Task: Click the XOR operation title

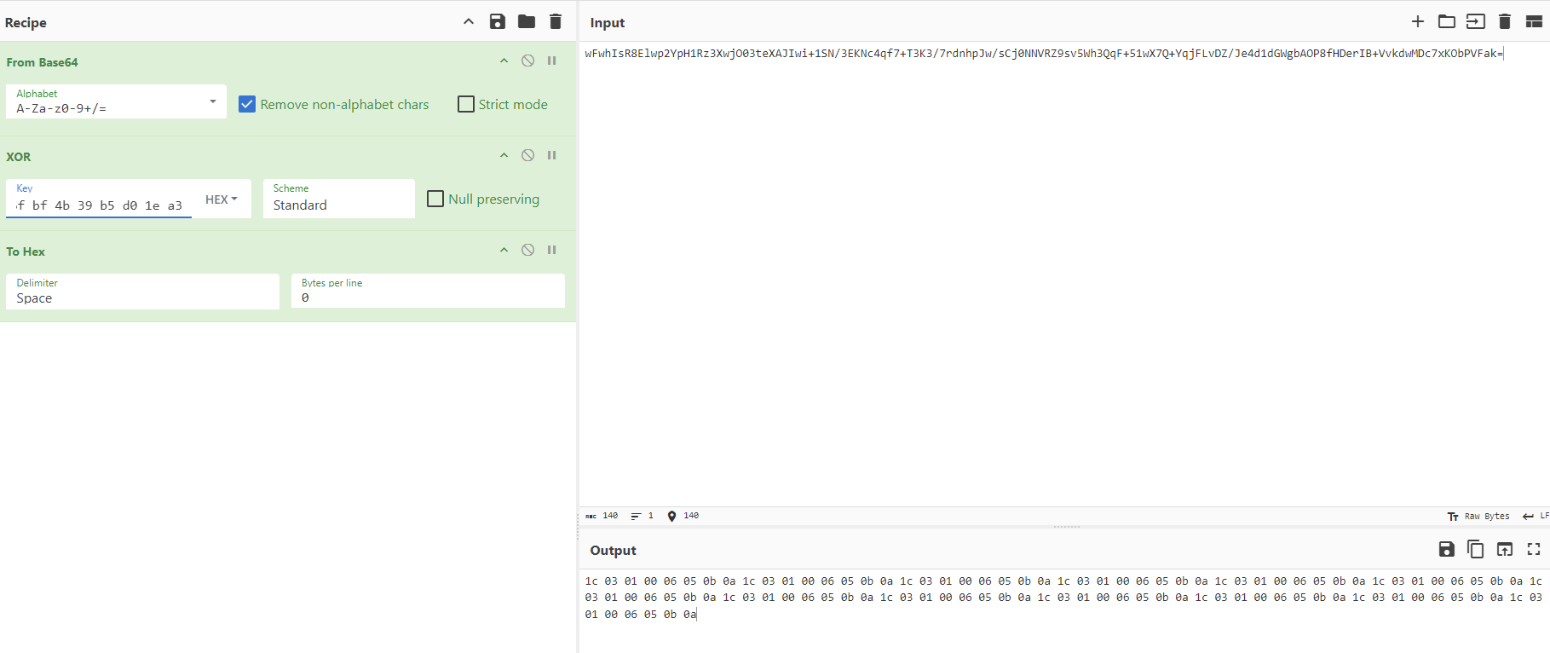Action: (x=19, y=157)
